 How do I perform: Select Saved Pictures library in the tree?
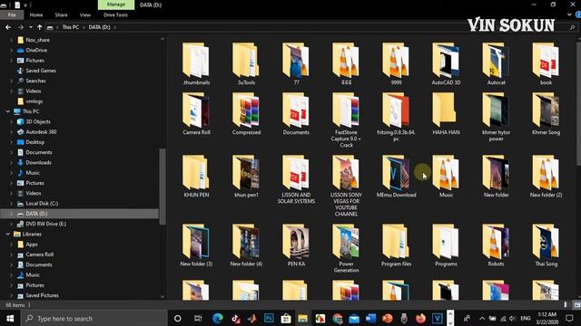[x=42, y=295]
